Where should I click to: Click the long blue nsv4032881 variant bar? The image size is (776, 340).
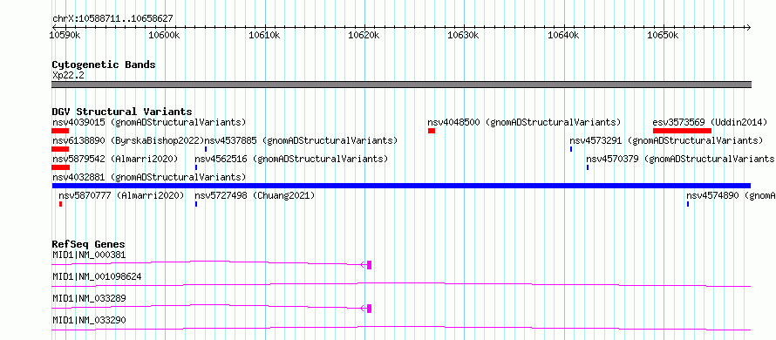pos(401,186)
